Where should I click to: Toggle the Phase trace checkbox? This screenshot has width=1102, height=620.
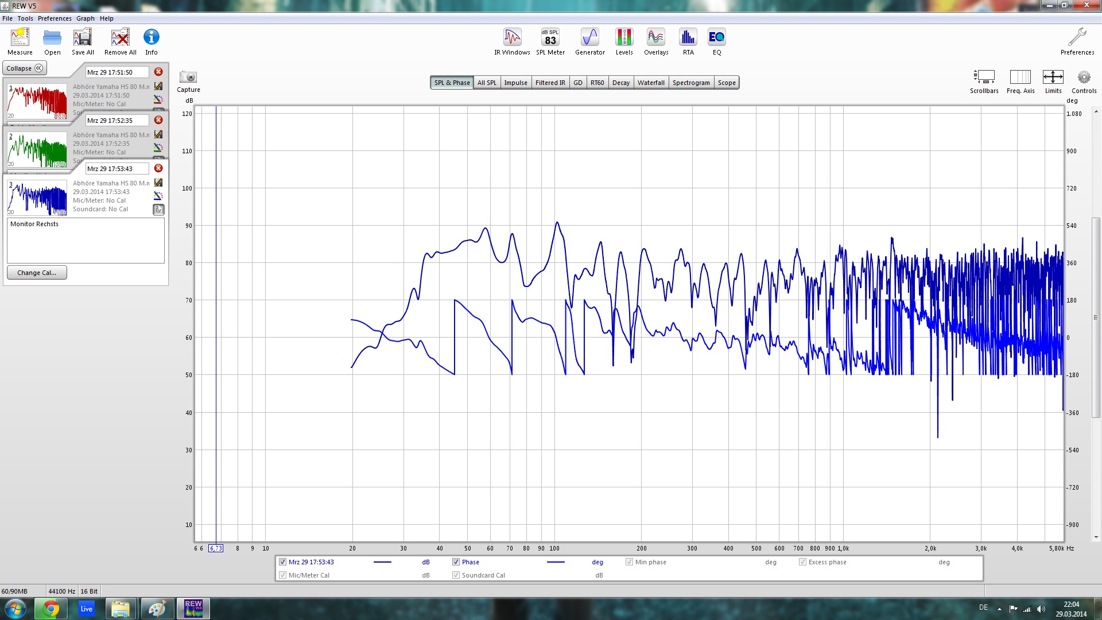tap(456, 562)
